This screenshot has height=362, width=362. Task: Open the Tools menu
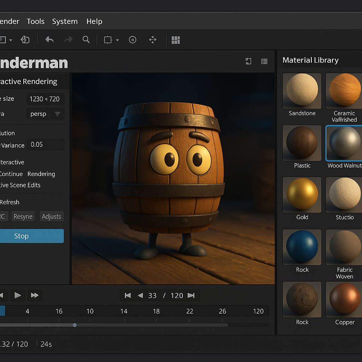tap(36, 22)
